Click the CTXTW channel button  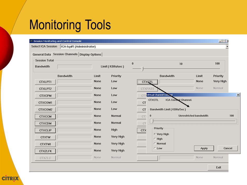coord(45,137)
